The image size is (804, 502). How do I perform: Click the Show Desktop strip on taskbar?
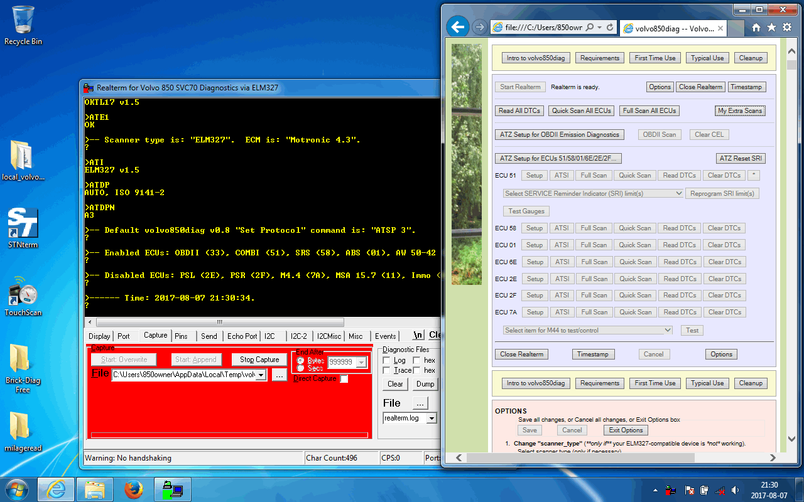pos(799,489)
